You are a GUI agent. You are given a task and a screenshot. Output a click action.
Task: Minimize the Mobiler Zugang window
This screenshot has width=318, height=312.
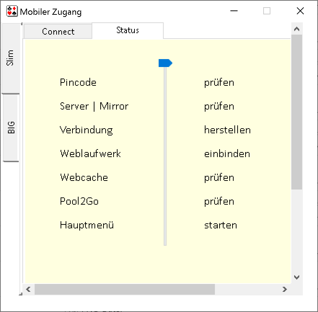[x=234, y=11]
